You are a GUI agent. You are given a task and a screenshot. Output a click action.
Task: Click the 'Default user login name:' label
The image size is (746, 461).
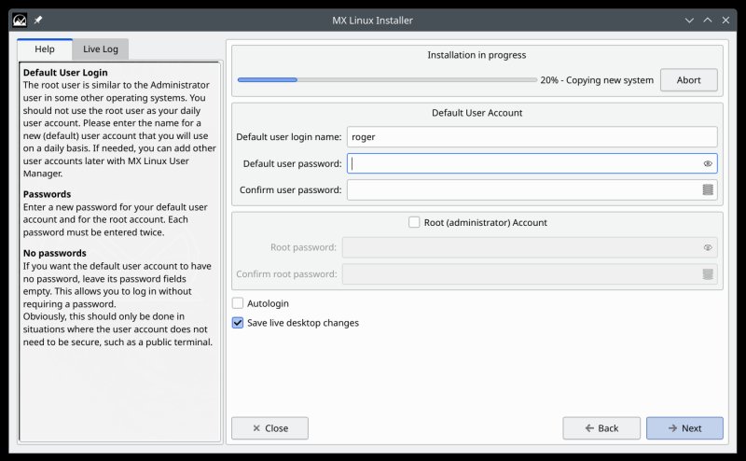tap(289, 136)
